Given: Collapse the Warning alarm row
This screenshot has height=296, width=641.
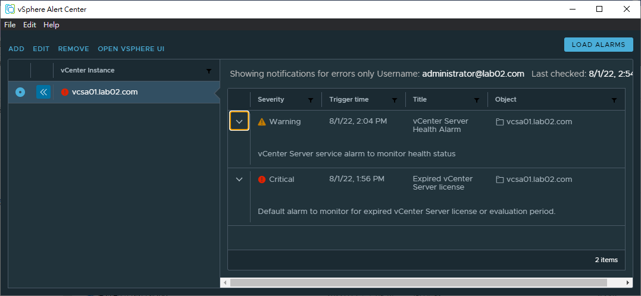Looking at the screenshot, I should (x=240, y=121).
